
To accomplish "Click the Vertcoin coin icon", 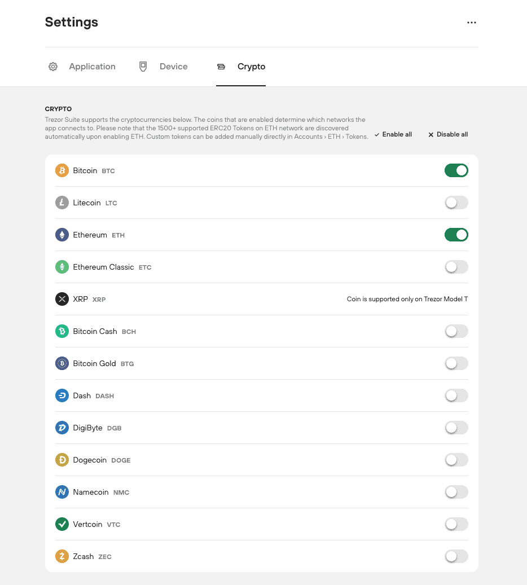I will [x=62, y=524].
